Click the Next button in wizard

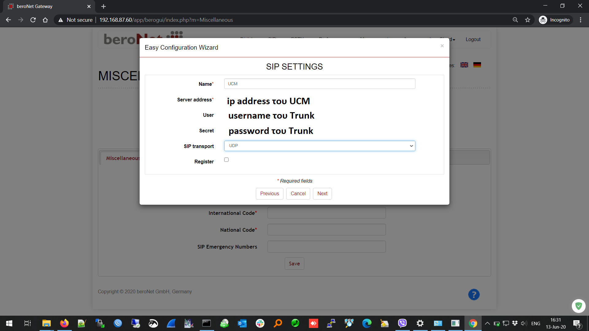322,194
